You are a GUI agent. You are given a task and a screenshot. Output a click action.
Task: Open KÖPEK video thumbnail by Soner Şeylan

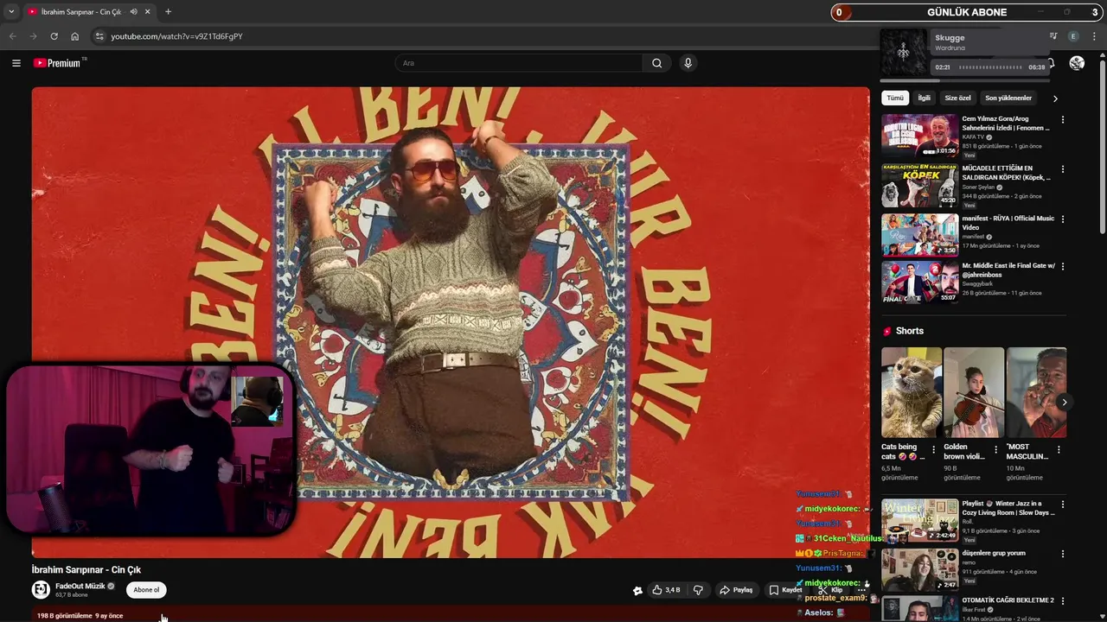[919, 185]
